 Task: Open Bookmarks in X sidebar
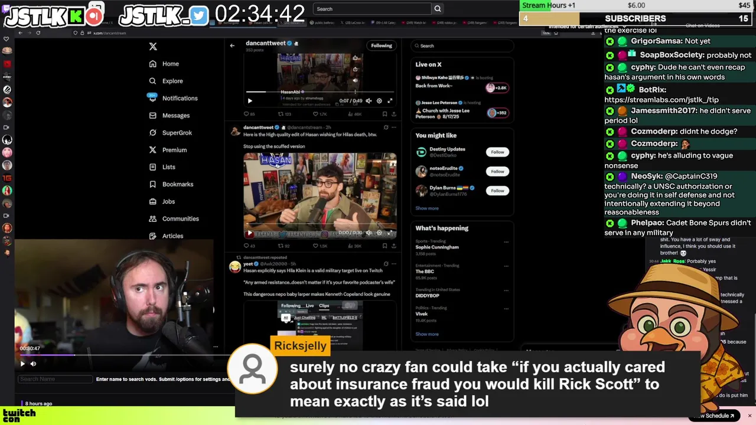tap(171, 184)
